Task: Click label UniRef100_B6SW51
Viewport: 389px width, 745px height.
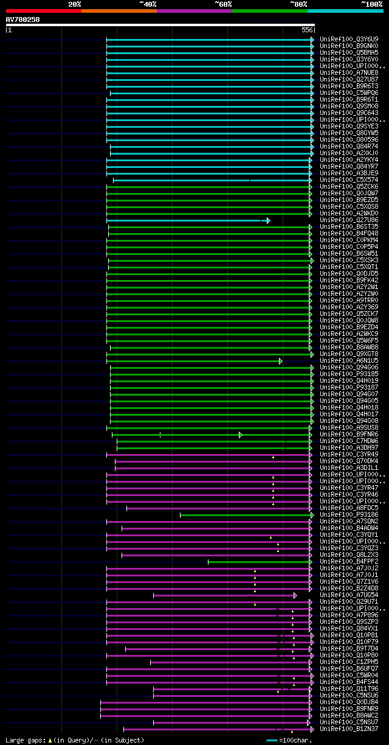Action: (349, 253)
